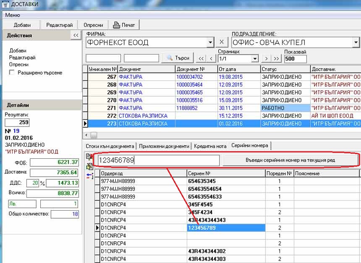Click the Всичко total field
Image resolution: width=361 pixels, height=263 pixels.
(53, 193)
